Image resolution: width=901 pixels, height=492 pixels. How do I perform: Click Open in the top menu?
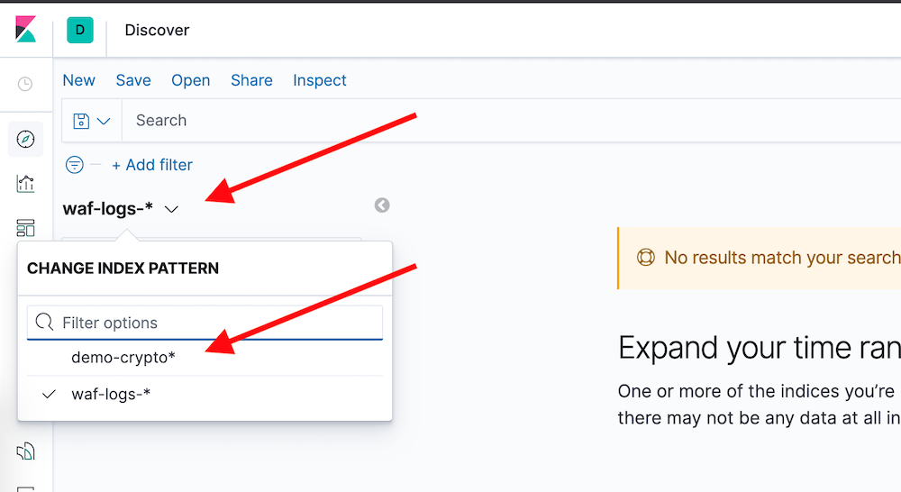click(x=191, y=80)
